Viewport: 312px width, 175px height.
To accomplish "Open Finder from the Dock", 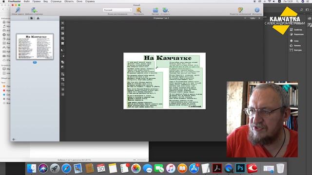I will click(x=31, y=169).
